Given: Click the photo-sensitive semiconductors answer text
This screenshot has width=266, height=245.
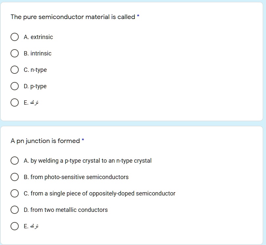Looking at the screenshot, I should point(77,177).
